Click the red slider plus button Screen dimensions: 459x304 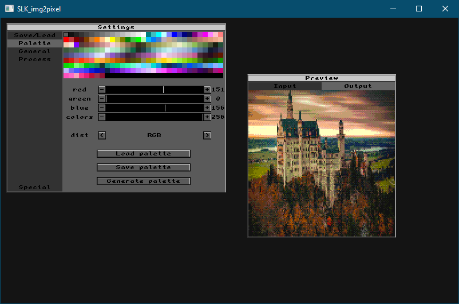tap(207, 90)
